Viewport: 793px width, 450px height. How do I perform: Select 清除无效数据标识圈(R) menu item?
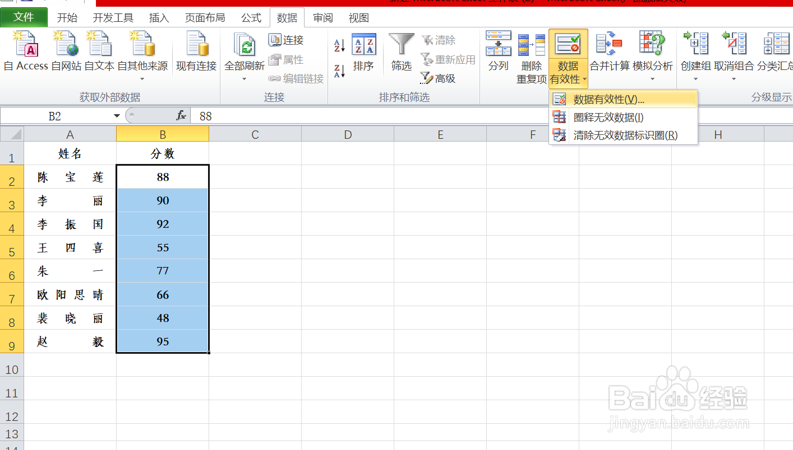[x=623, y=135]
